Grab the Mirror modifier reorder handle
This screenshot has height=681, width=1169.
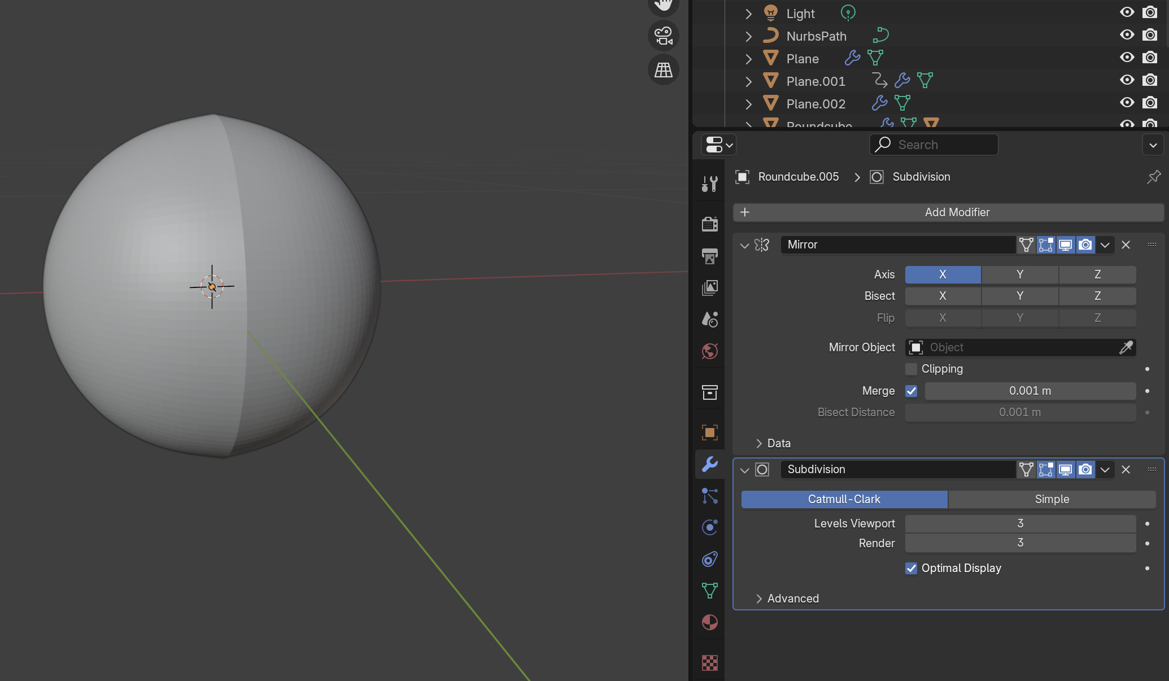click(x=1152, y=245)
